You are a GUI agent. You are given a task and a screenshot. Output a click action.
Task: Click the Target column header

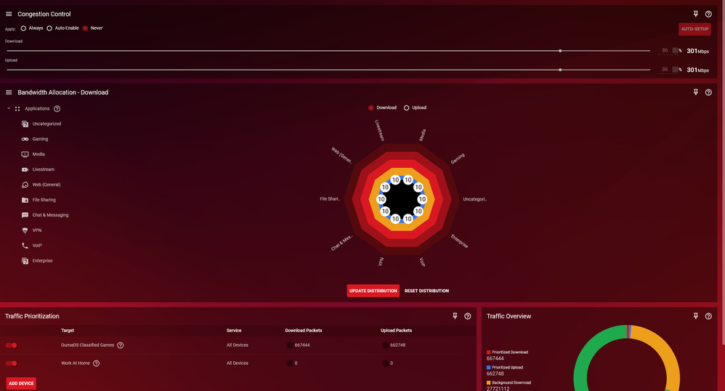click(68, 331)
